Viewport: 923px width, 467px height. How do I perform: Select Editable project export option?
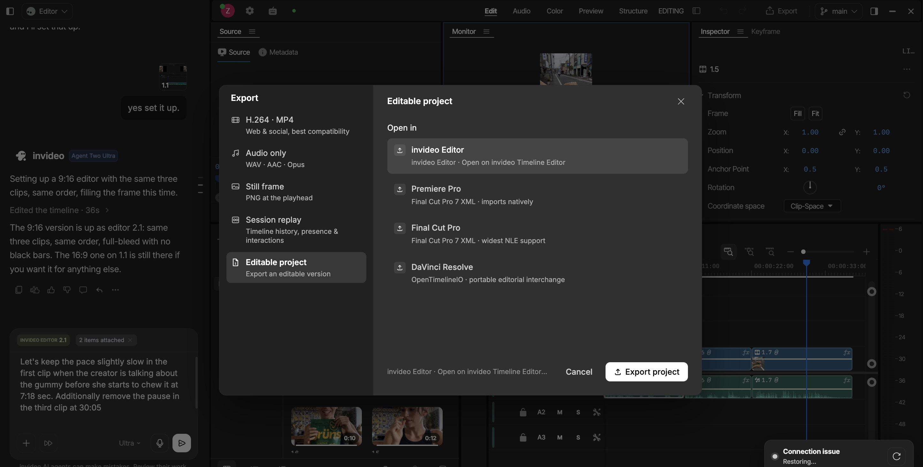pos(296,268)
